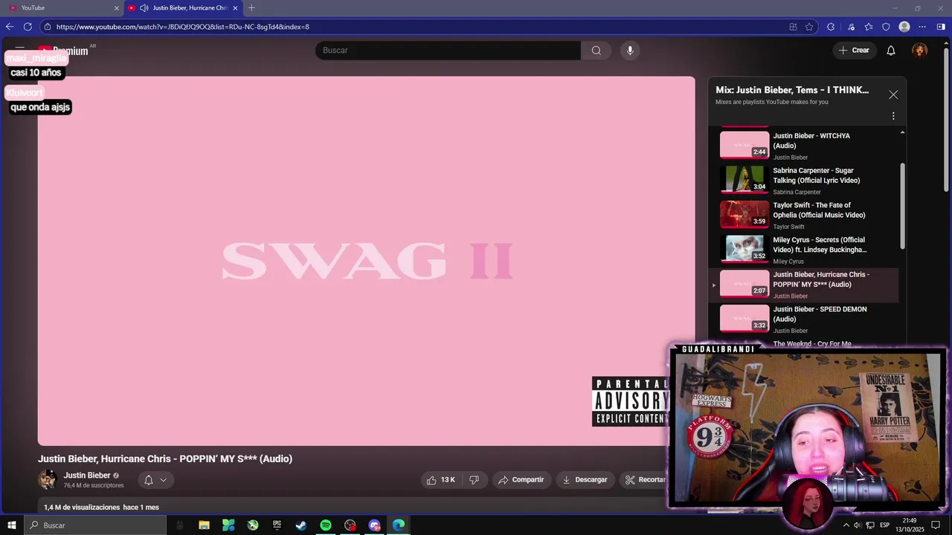The width and height of the screenshot is (952, 535).
Task: Click the YouTube search magnifier button
Action: 596,51
